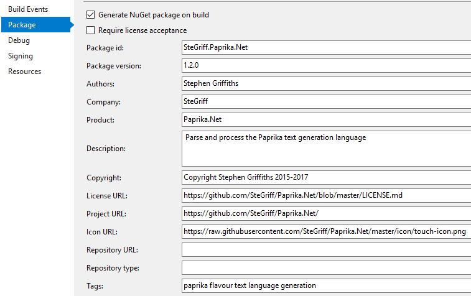
Task: Focus the Copyright input field
Action: pyautogui.click(x=326, y=177)
